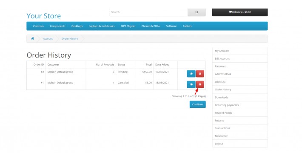The image size is (302, 162).
Task: Open My Account in sidebar
Action: click(x=240, y=51)
